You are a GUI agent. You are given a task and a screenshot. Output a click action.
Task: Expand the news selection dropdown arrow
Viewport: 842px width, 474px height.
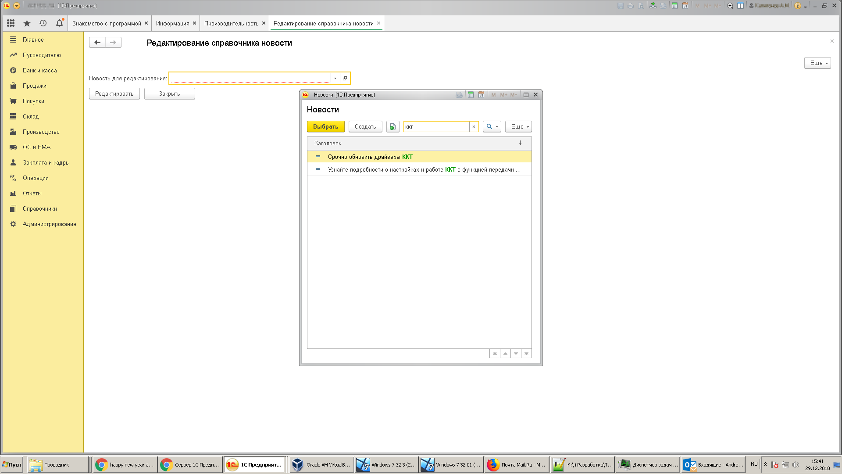[x=335, y=78]
